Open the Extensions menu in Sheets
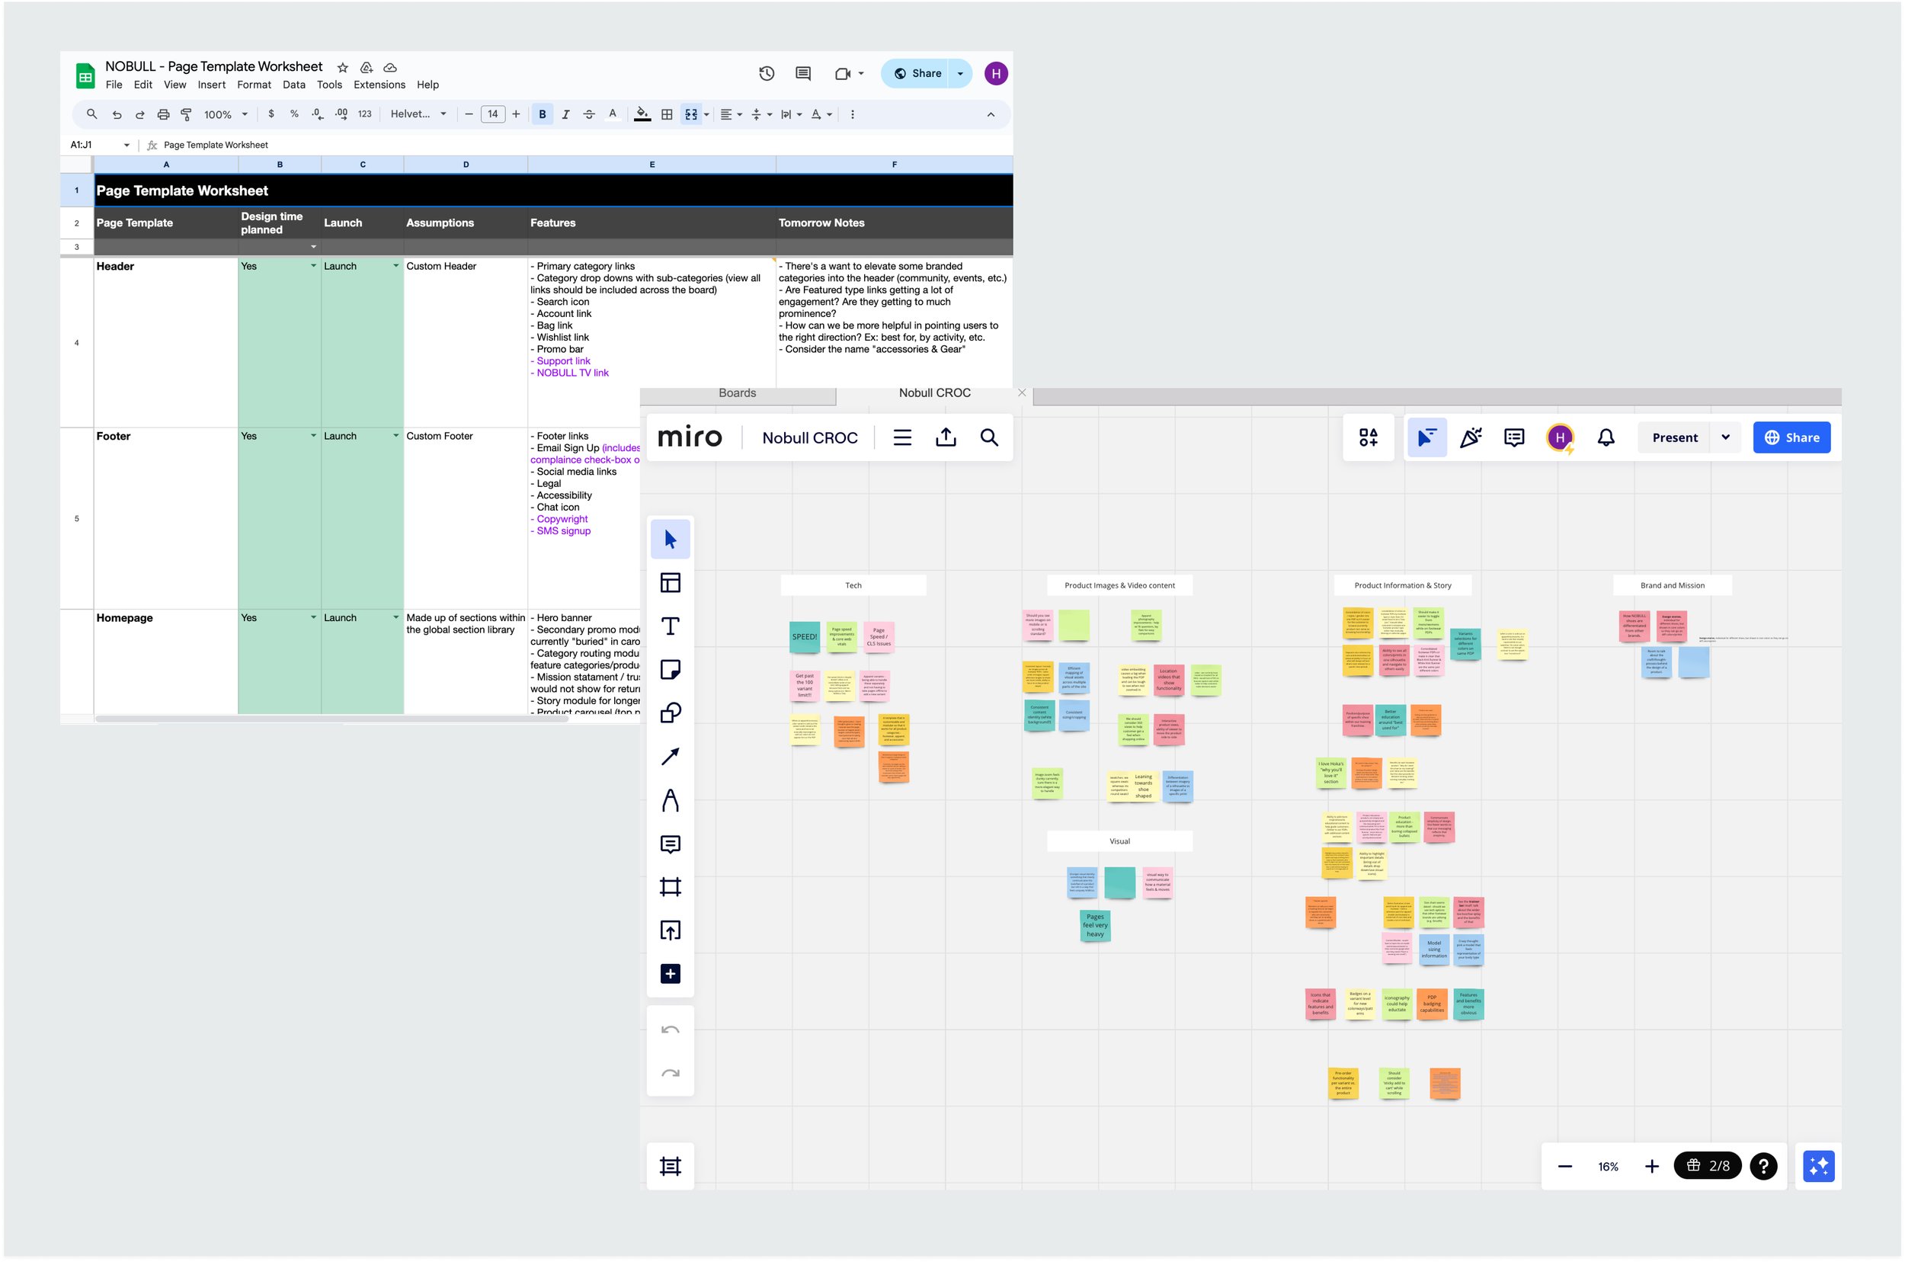This screenshot has height=1262, width=1905. 379,85
